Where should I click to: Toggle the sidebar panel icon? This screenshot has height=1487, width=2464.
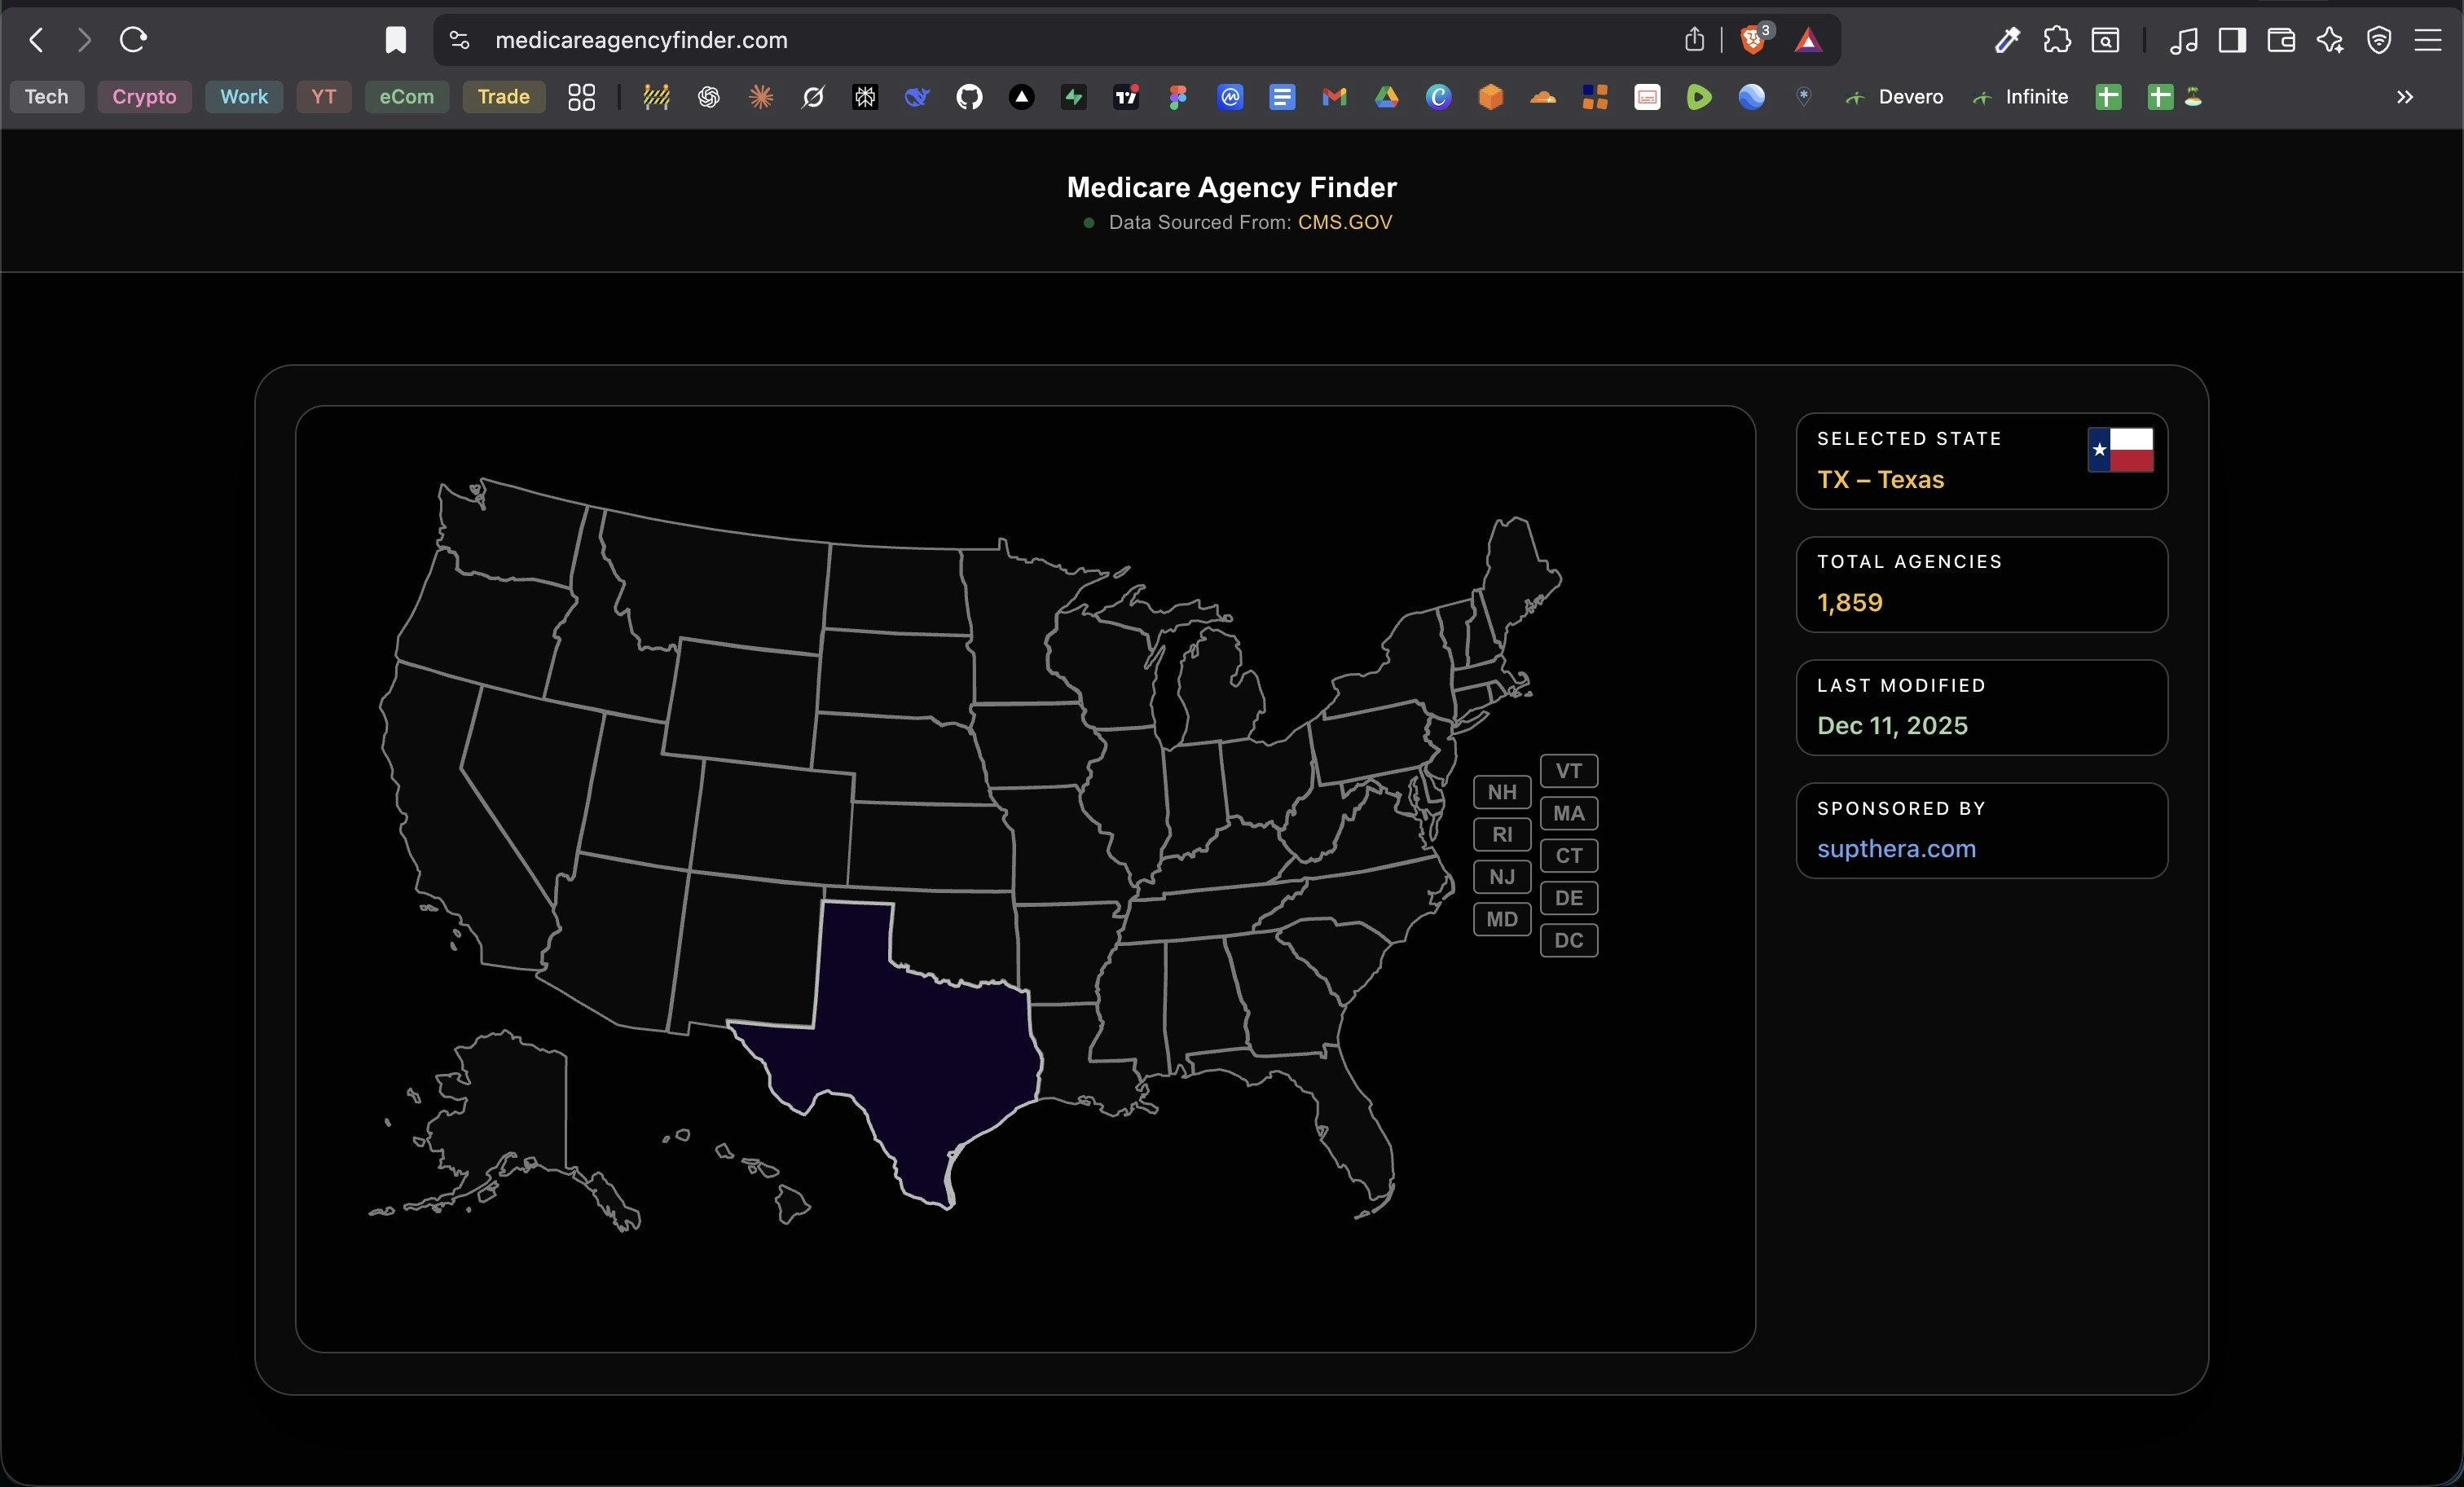(x=2233, y=40)
